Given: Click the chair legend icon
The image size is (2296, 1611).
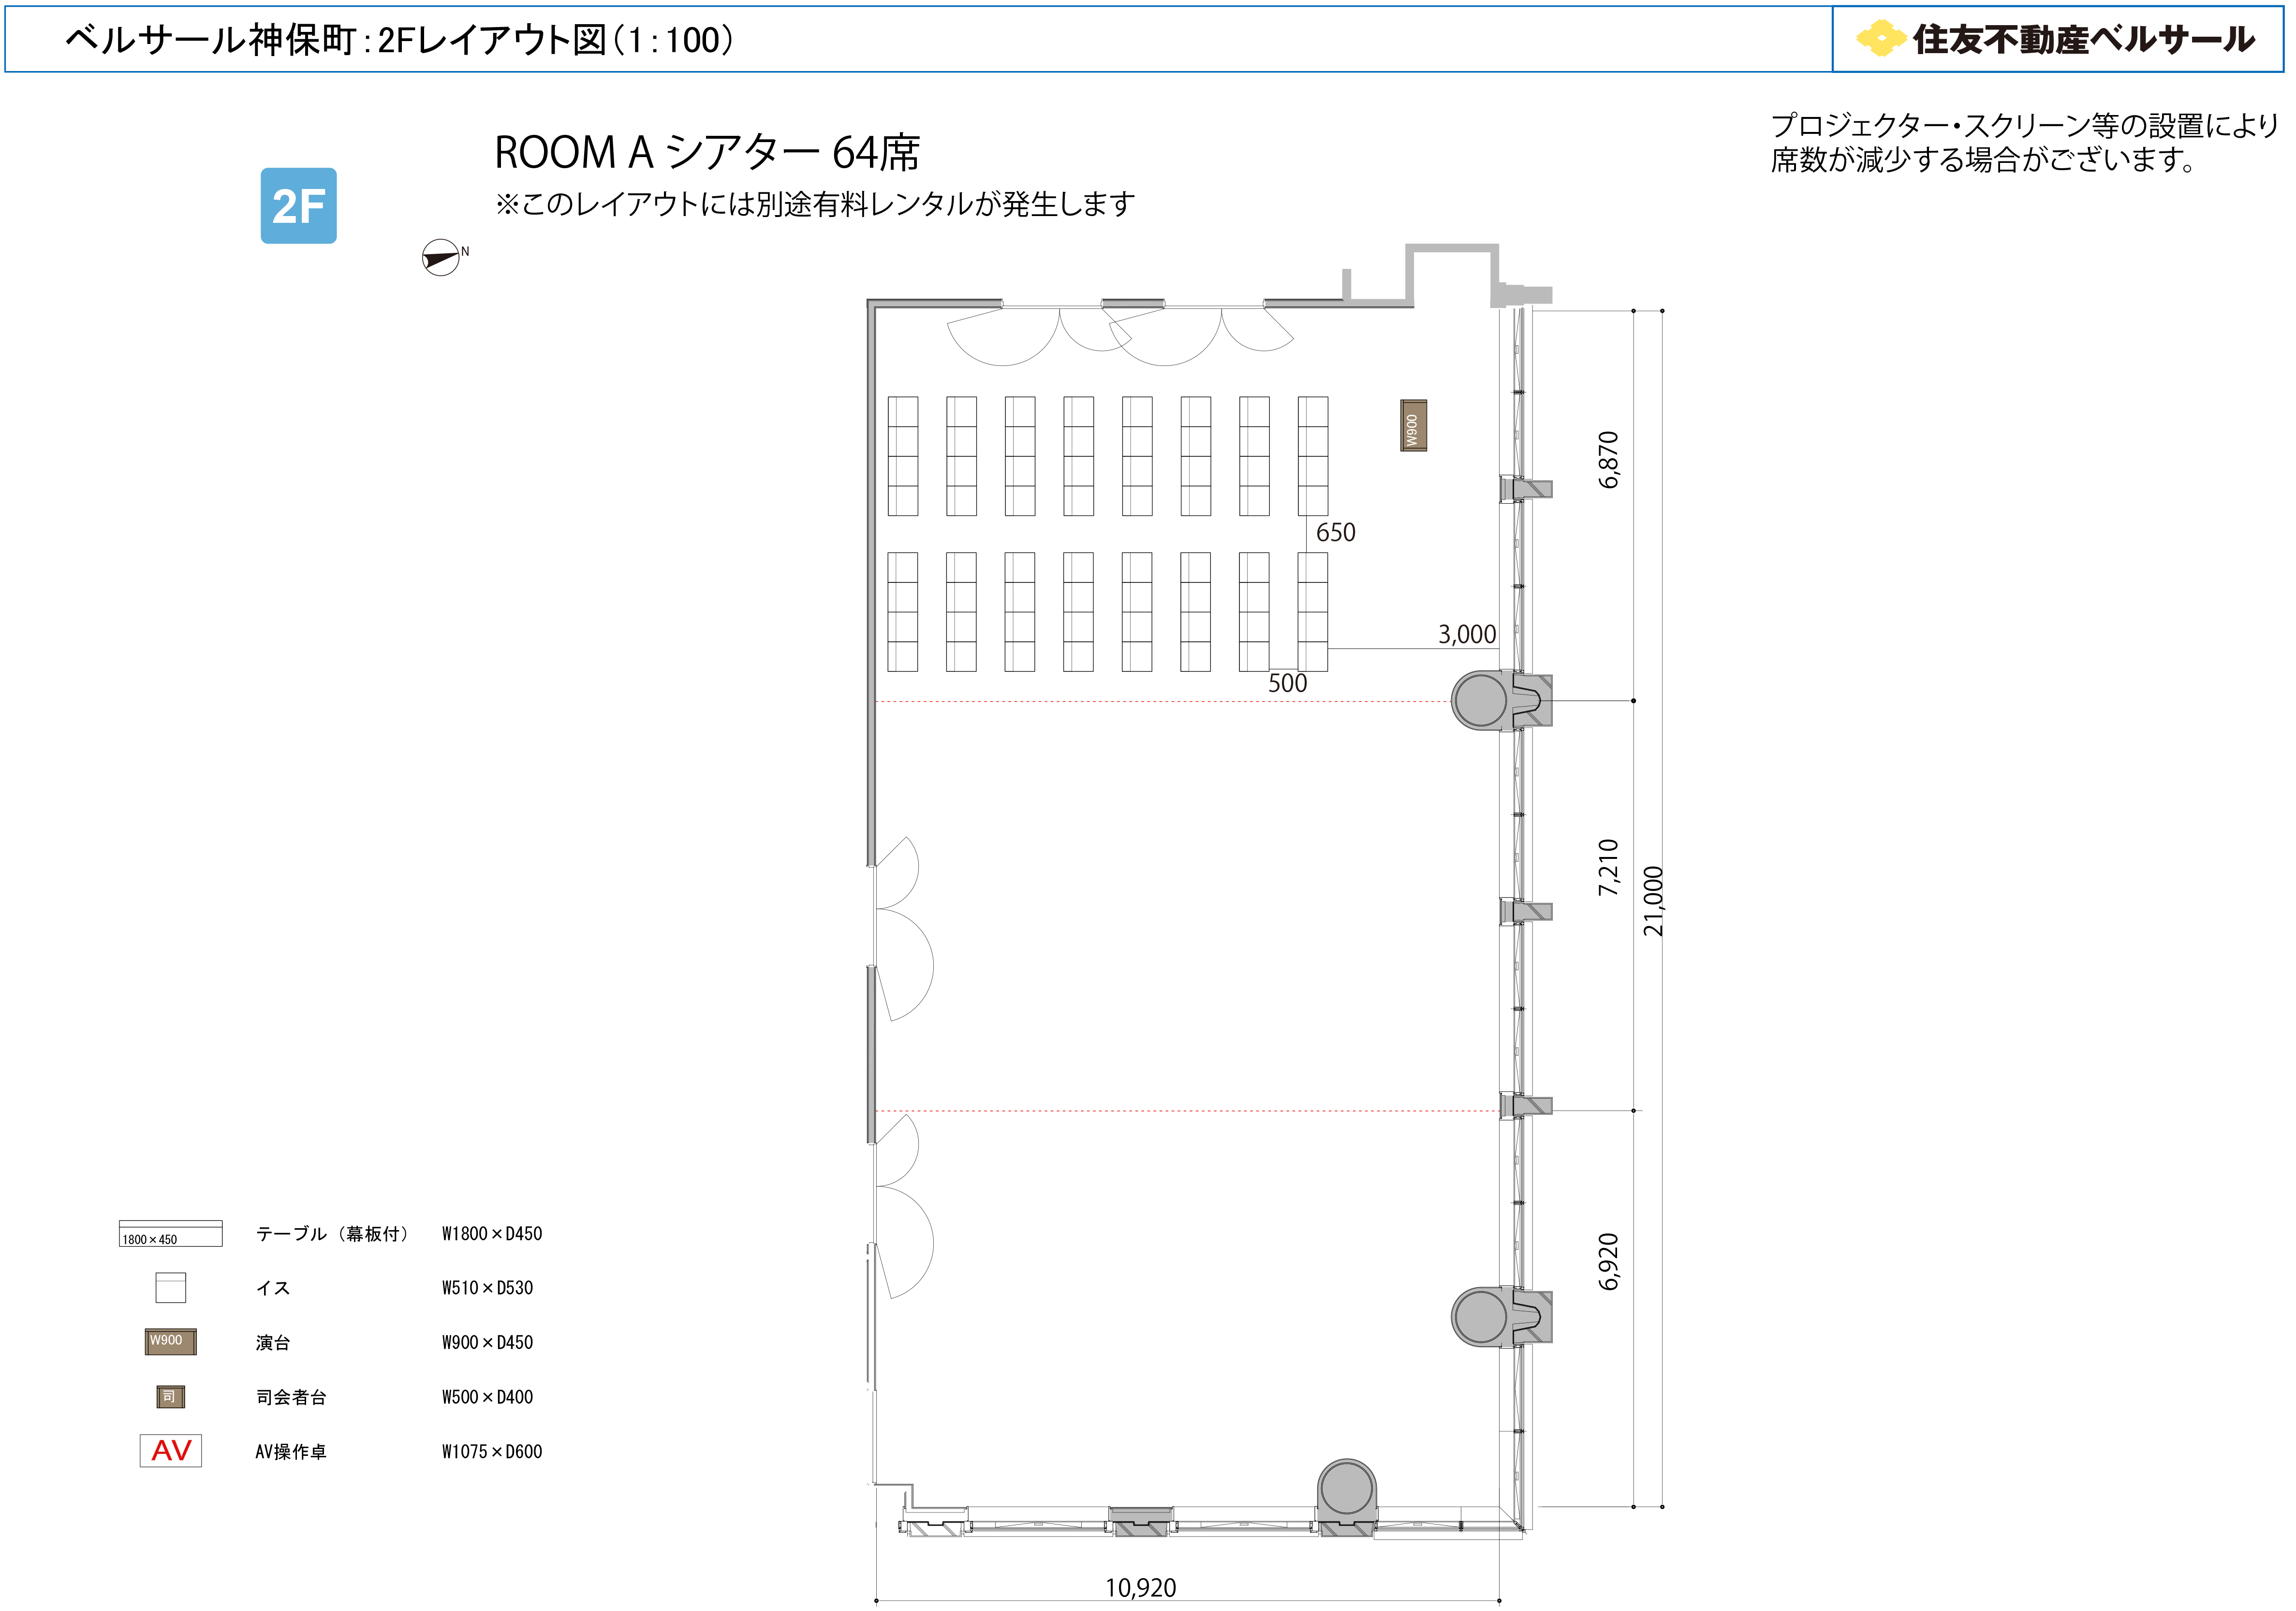Looking at the screenshot, I should [x=170, y=1287].
